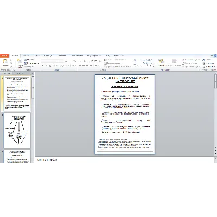Switch to the View ribbon tab
Screen dimensions: 217x217
[x=108, y=56]
